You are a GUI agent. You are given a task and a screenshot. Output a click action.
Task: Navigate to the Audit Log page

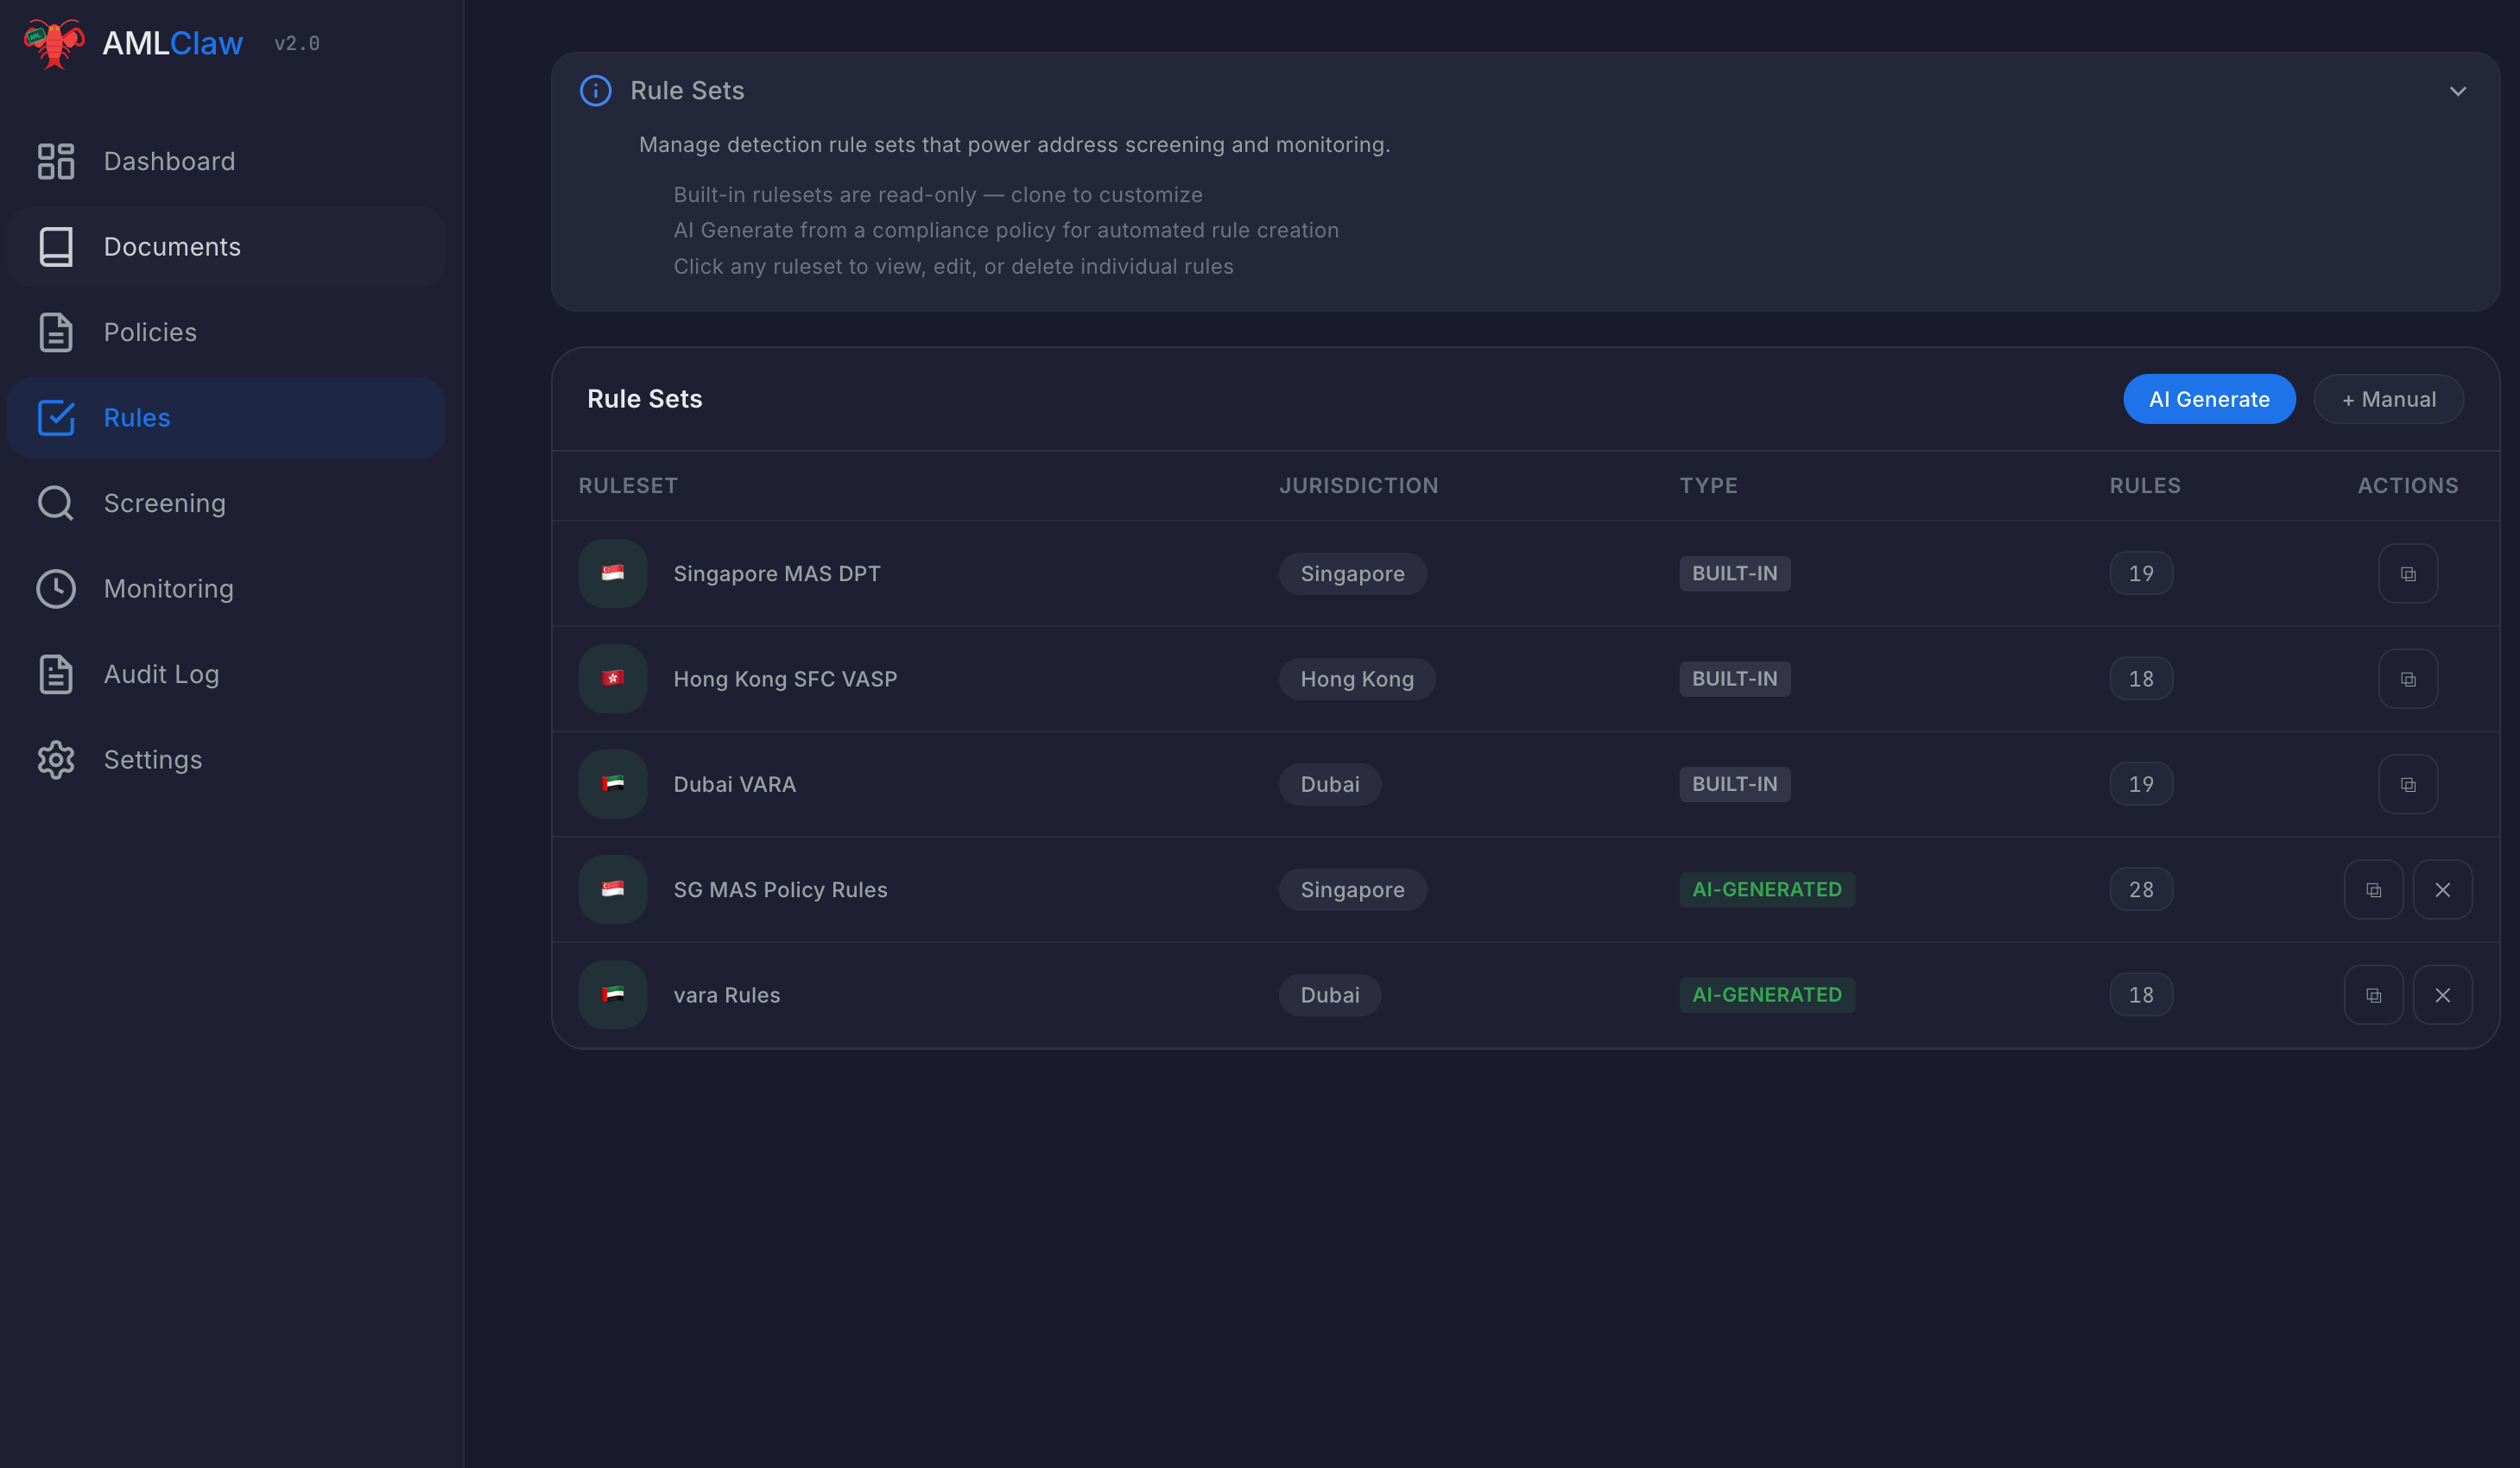[x=161, y=674]
